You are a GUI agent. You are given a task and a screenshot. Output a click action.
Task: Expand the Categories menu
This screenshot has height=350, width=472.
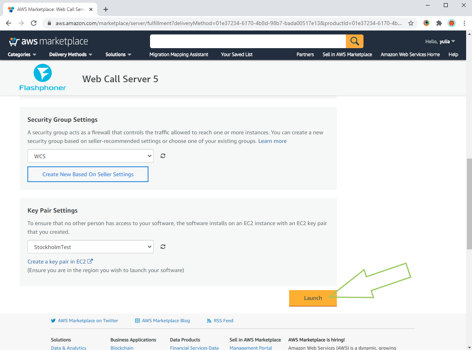tap(22, 54)
